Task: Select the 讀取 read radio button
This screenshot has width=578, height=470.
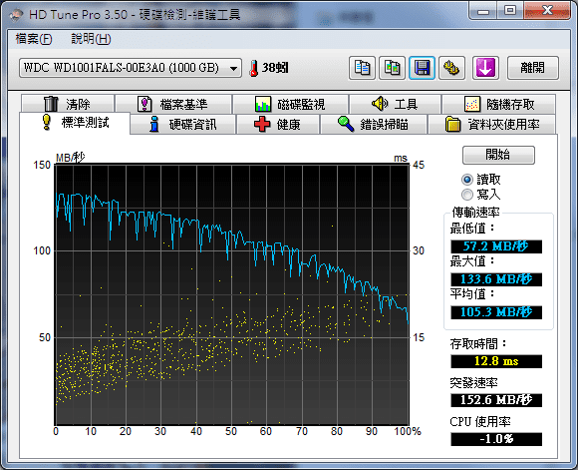Action: coord(467,180)
